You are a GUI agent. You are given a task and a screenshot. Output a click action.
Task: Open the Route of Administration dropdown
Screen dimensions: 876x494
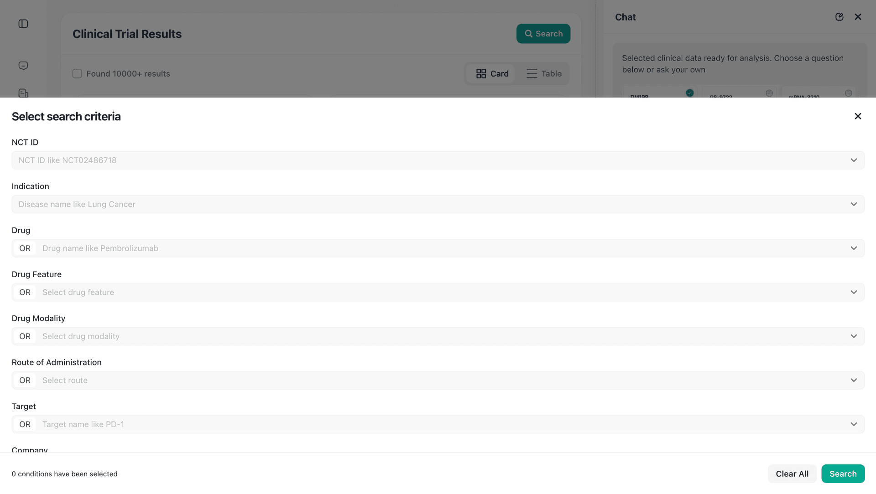[x=854, y=381]
